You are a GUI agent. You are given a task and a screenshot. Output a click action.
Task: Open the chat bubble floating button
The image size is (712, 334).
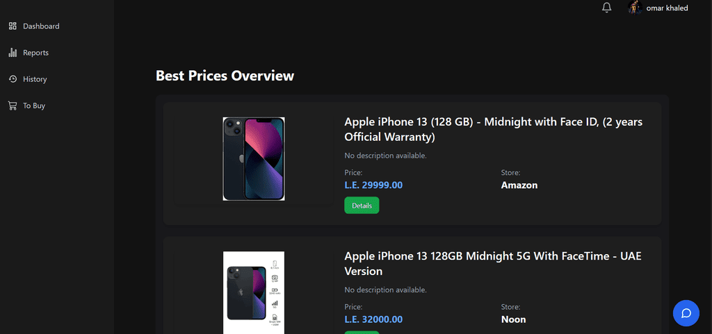[x=686, y=313]
